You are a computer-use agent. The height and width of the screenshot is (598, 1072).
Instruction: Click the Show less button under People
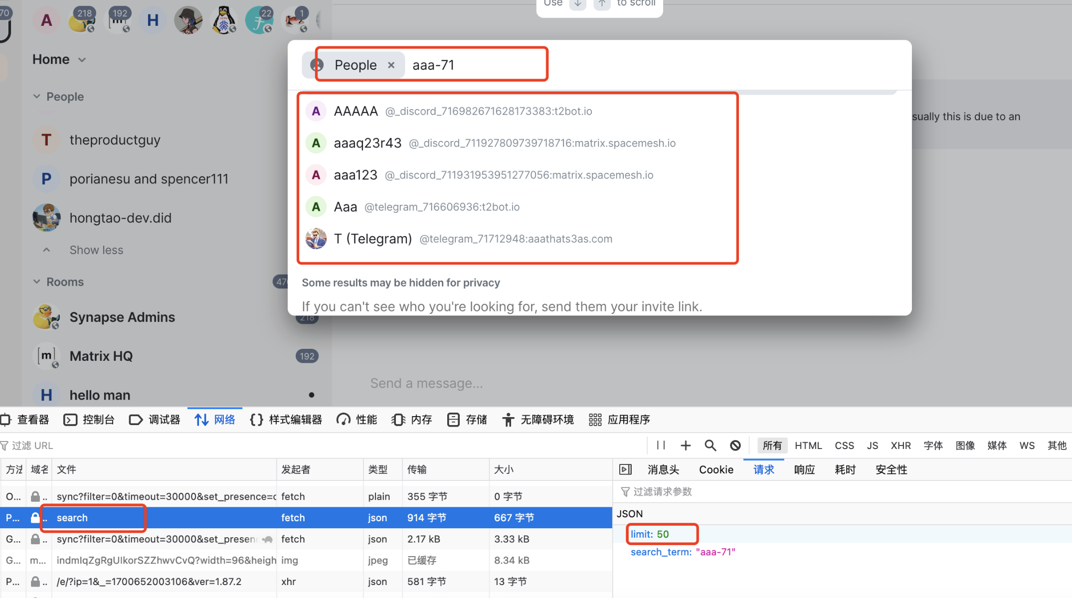96,250
